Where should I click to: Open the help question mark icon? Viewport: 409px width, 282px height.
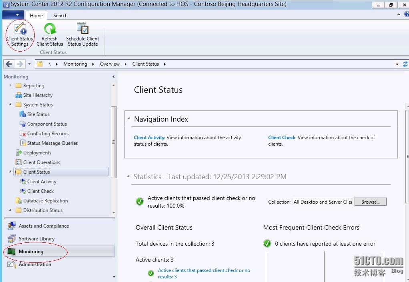pos(406,14)
